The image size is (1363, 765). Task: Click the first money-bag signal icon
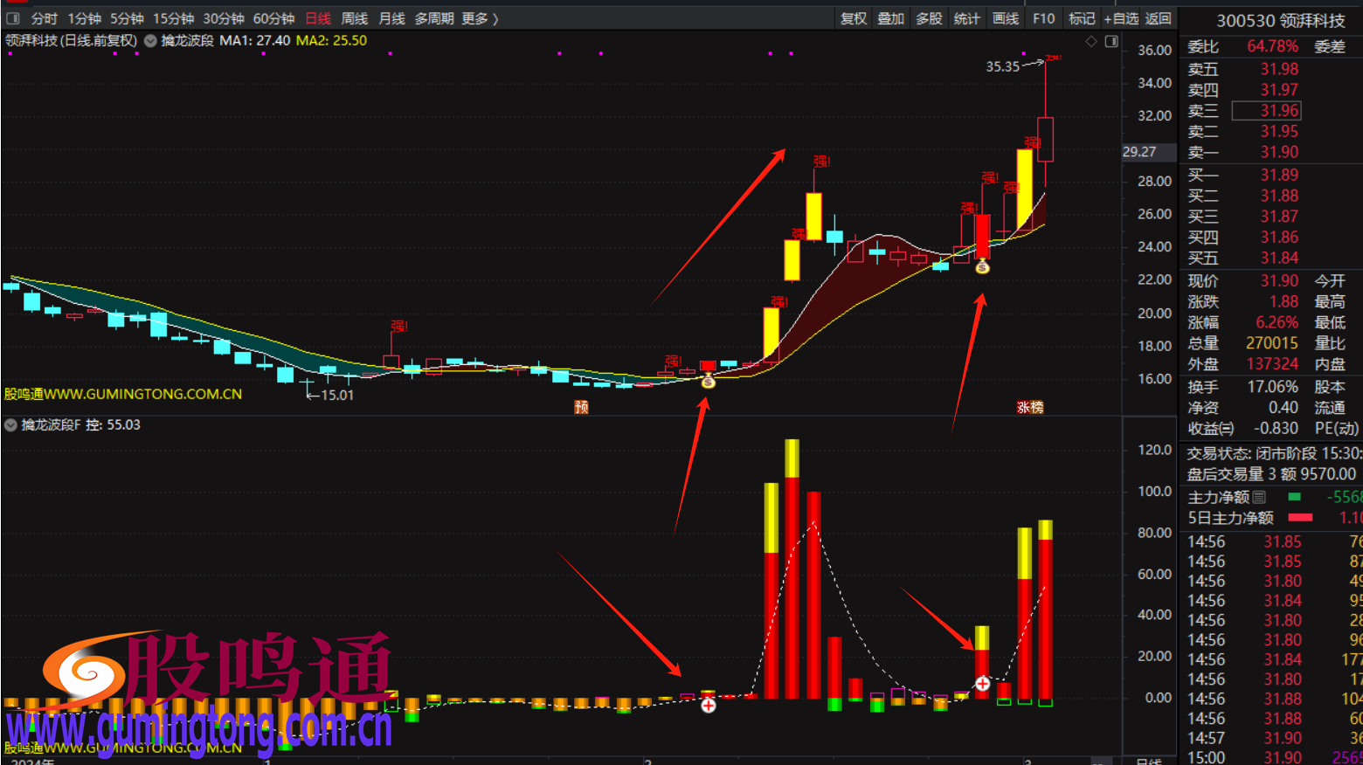tap(709, 381)
